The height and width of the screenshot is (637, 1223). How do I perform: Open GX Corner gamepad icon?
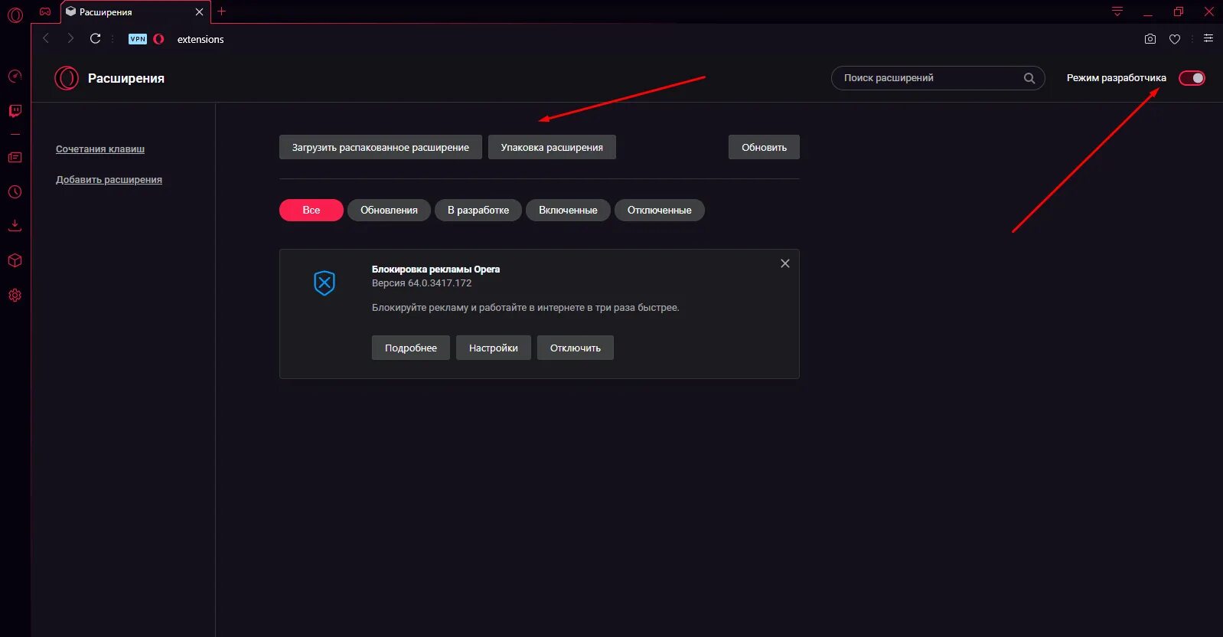pyautogui.click(x=45, y=11)
